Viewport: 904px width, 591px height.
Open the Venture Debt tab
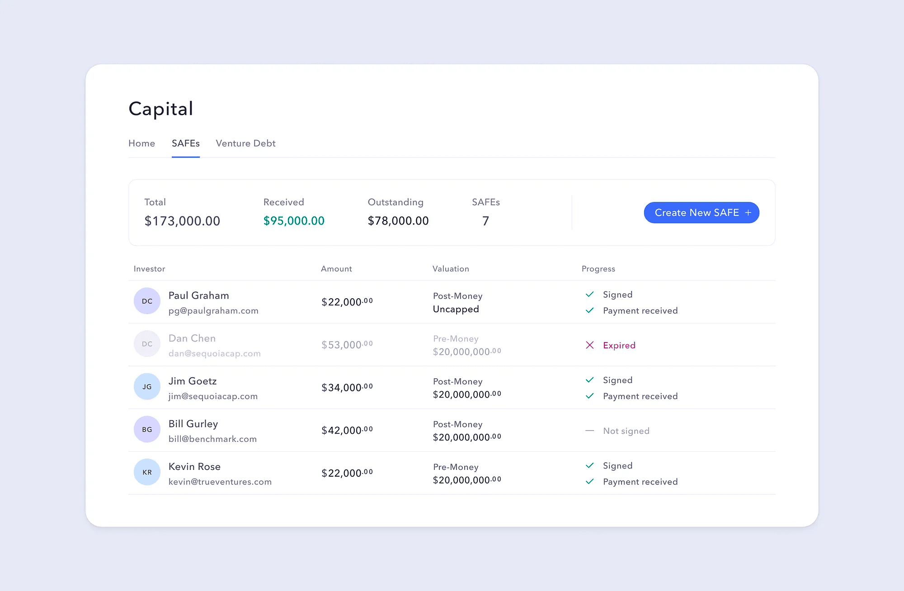[x=246, y=143]
